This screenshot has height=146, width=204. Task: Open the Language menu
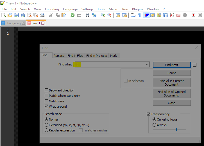pyautogui.click(x=70, y=9)
